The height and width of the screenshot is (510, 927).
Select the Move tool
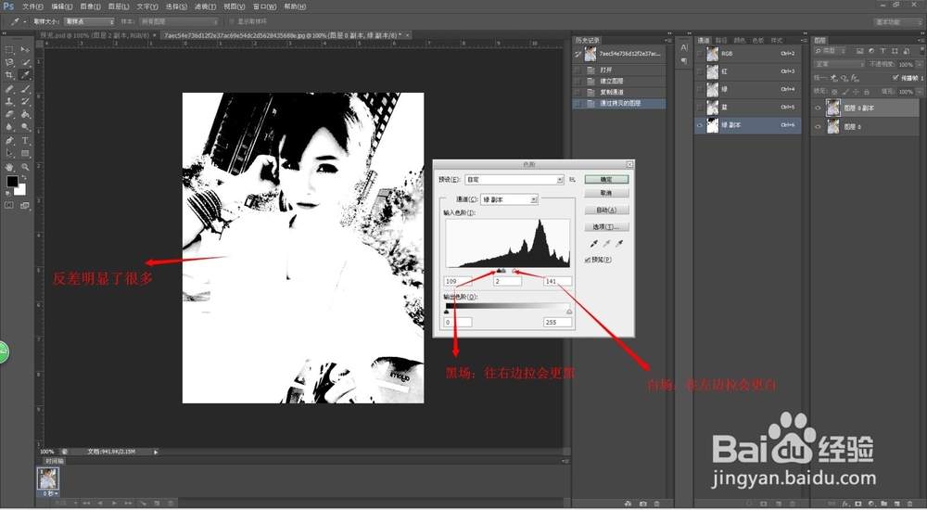[25, 50]
